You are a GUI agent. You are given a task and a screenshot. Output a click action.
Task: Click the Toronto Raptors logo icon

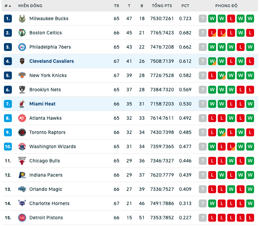22,132
